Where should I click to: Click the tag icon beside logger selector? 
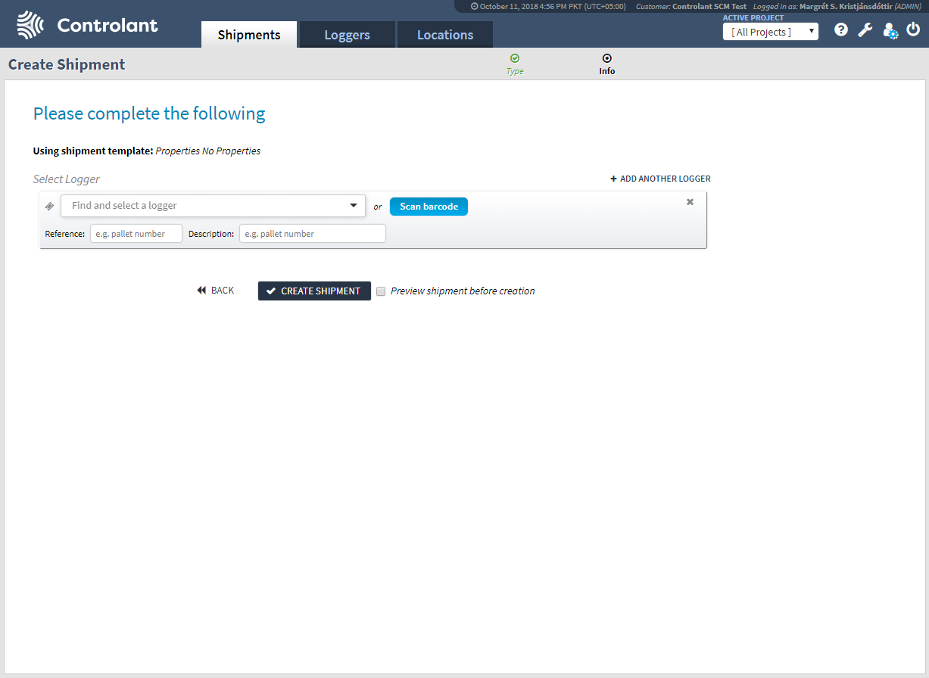pyautogui.click(x=50, y=206)
